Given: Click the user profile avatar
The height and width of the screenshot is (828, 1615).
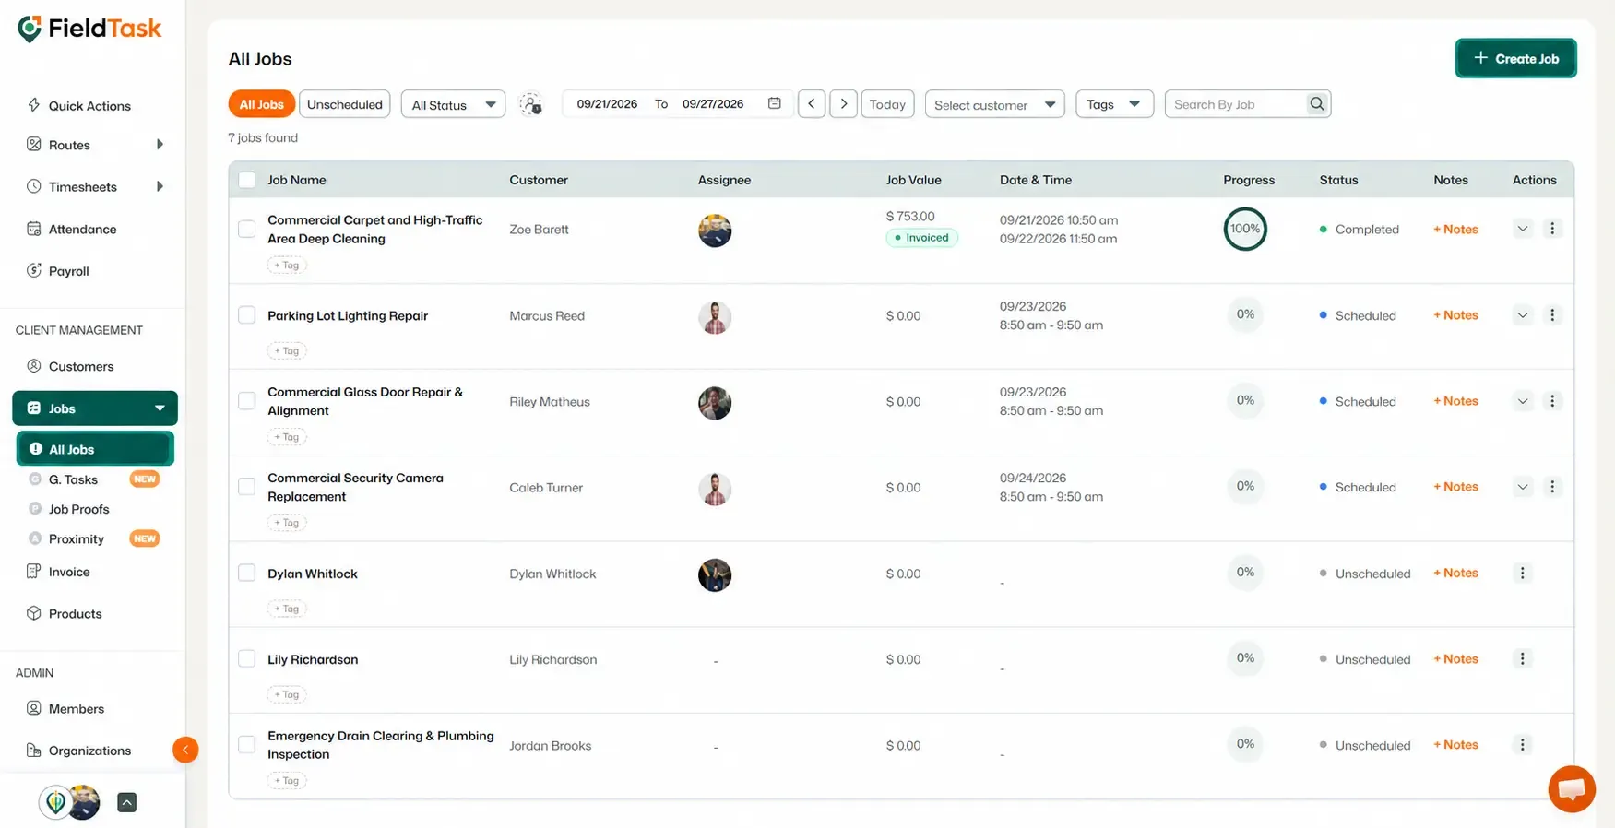Looking at the screenshot, I should click(x=83, y=802).
